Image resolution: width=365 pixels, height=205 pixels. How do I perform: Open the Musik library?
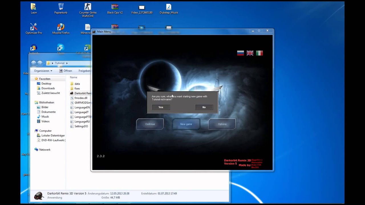43,117
